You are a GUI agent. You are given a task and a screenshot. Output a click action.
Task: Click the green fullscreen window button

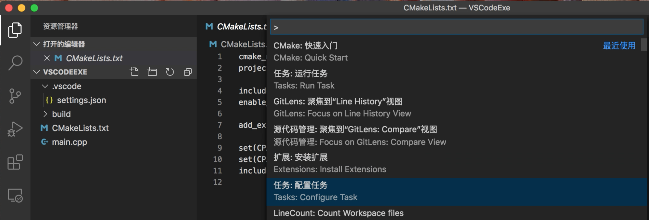coord(34,8)
